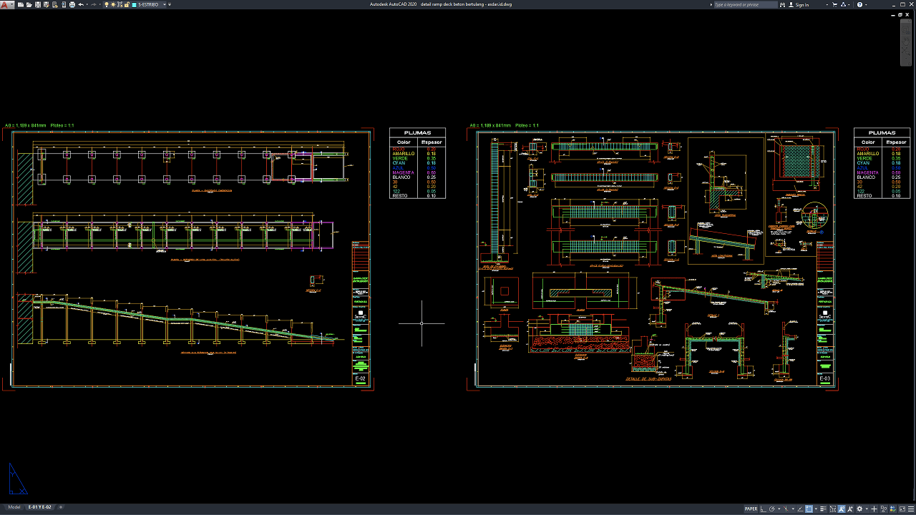Click the Open file folder icon
The width and height of the screenshot is (916, 515).
point(28,4)
